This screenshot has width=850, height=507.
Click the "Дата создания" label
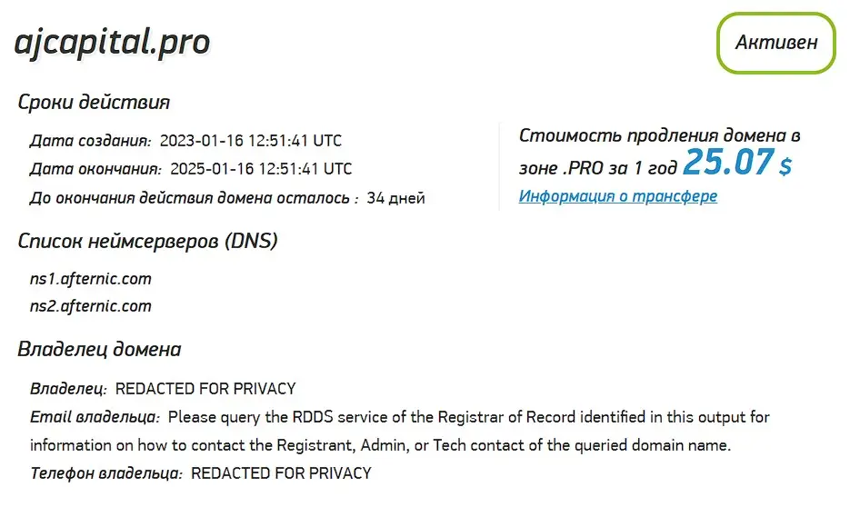click(x=90, y=141)
